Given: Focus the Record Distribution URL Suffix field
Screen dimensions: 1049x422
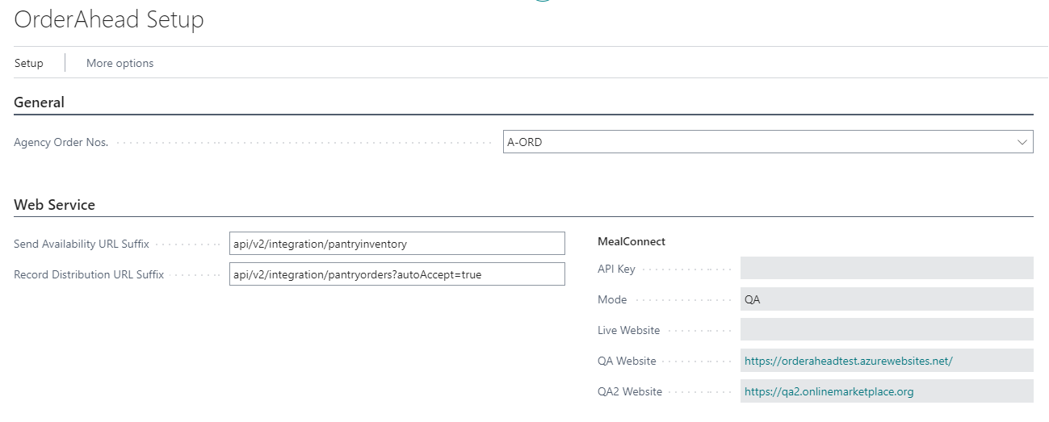Looking at the screenshot, I should click(397, 274).
